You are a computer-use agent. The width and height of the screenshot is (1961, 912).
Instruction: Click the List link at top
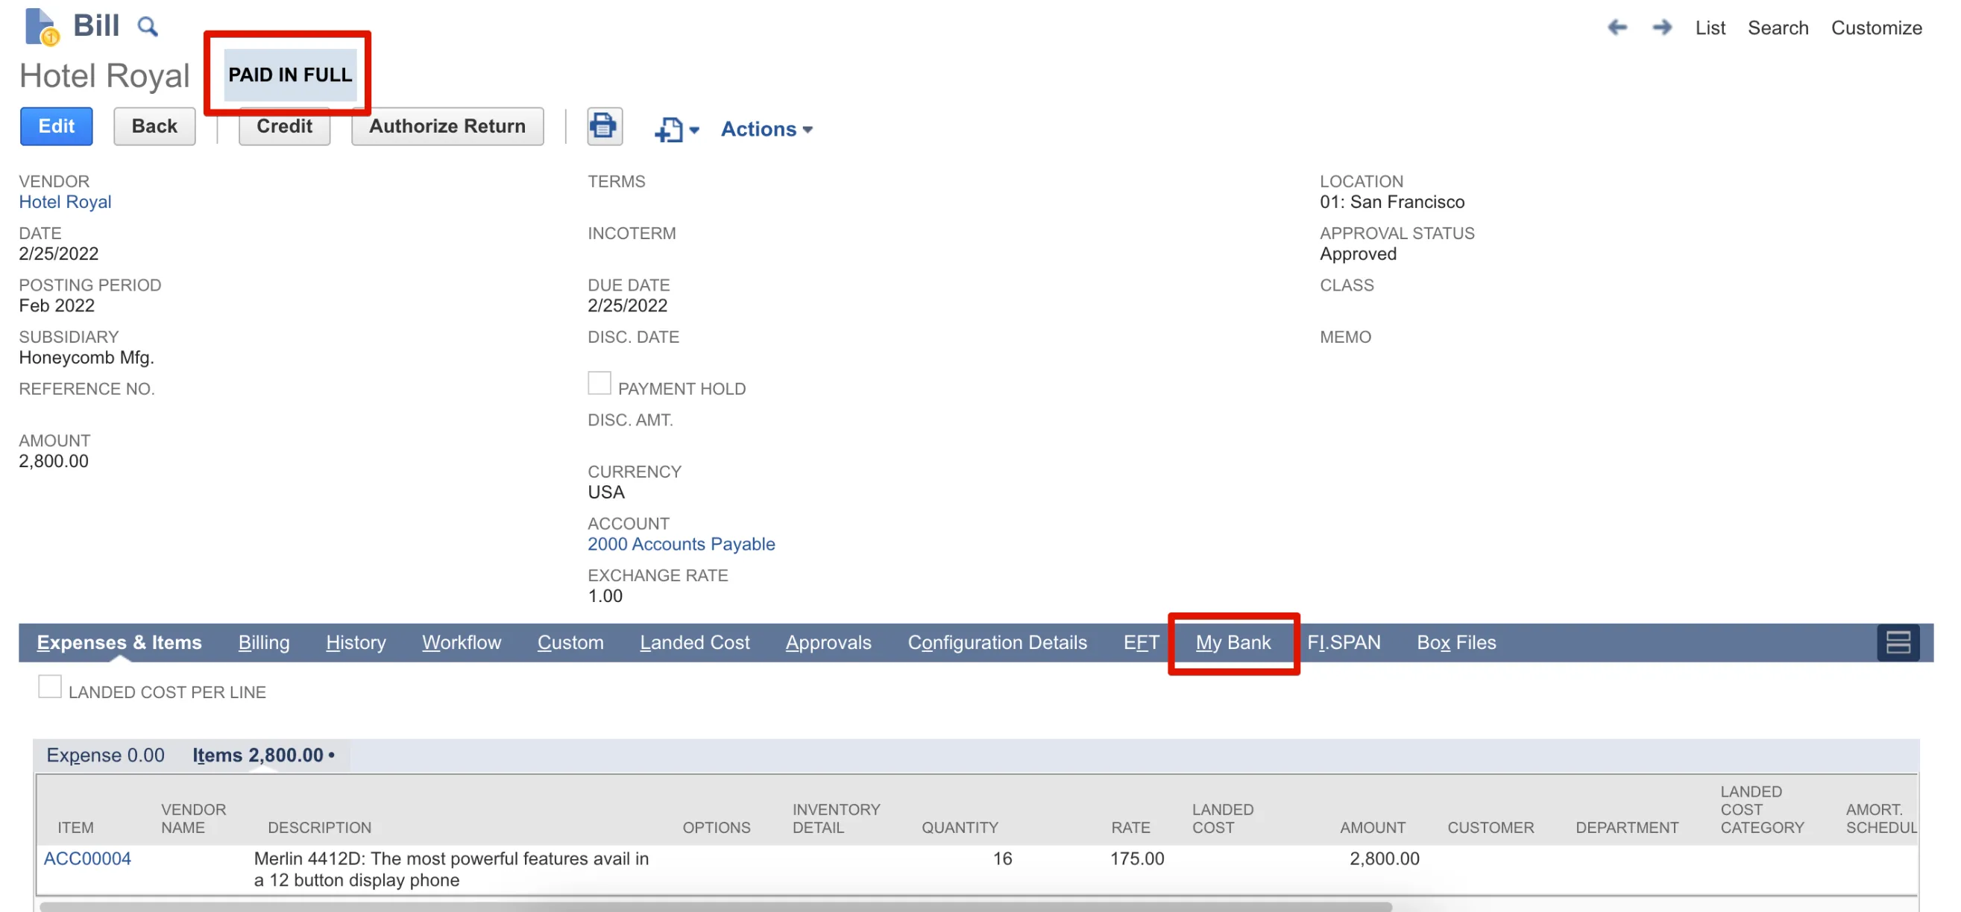[x=1710, y=28]
